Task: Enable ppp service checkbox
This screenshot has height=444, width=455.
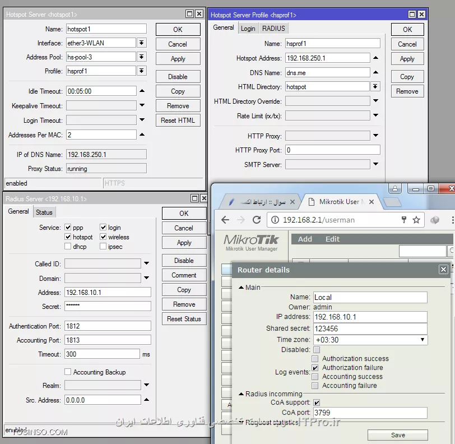Action: click(68, 227)
